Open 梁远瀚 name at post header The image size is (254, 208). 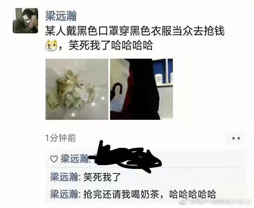[x=61, y=16]
